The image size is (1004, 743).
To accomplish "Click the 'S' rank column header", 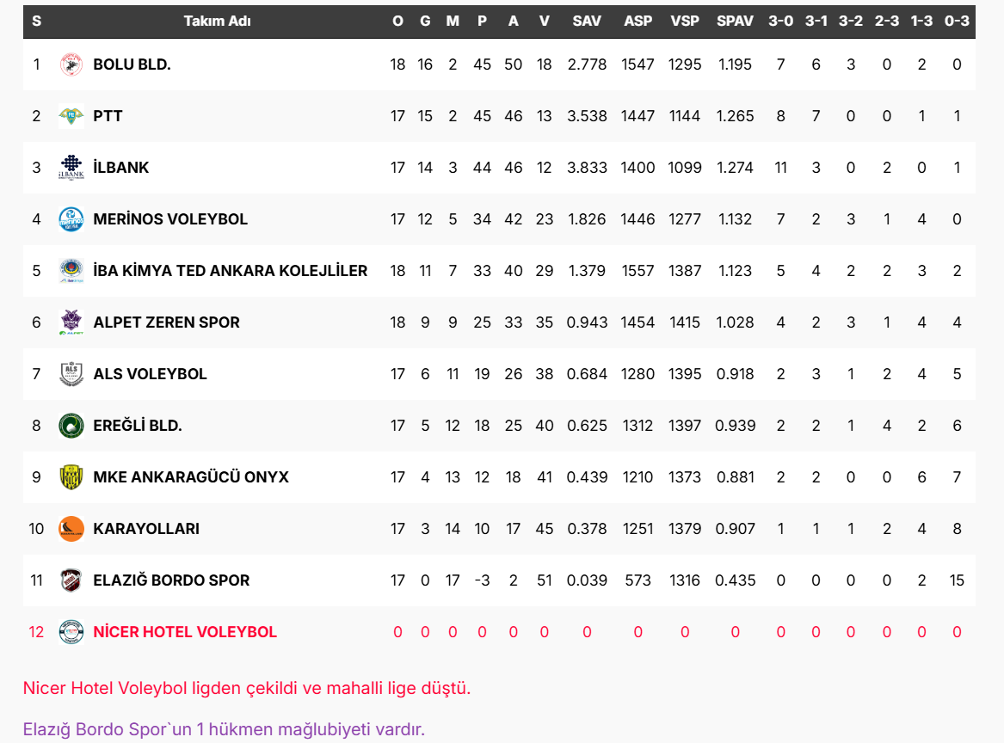I will click(36, 21).
